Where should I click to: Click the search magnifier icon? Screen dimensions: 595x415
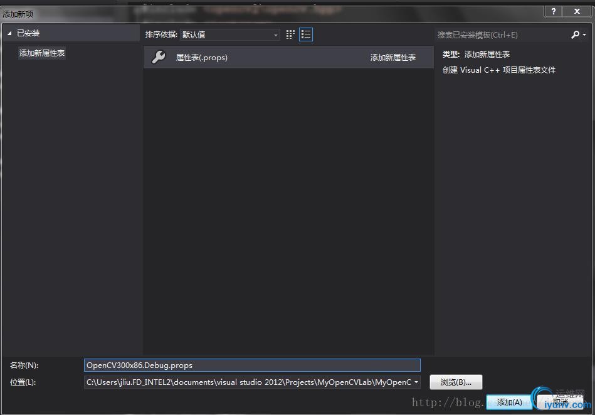point(576,35)
